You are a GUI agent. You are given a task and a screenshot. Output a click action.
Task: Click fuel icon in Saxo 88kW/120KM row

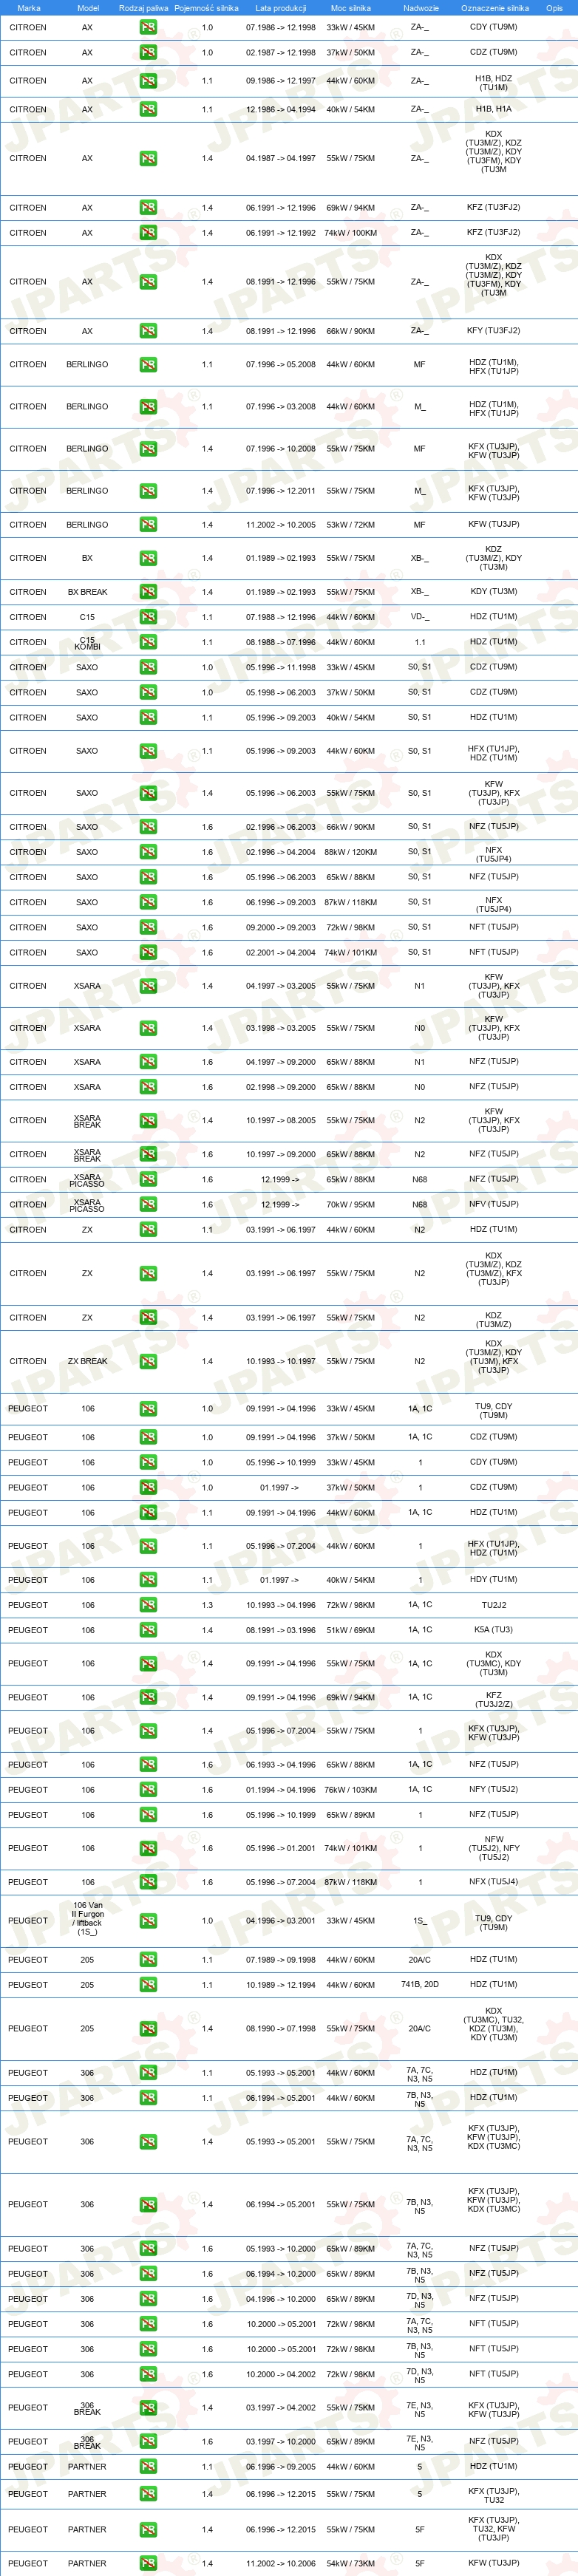pos(148,853)
